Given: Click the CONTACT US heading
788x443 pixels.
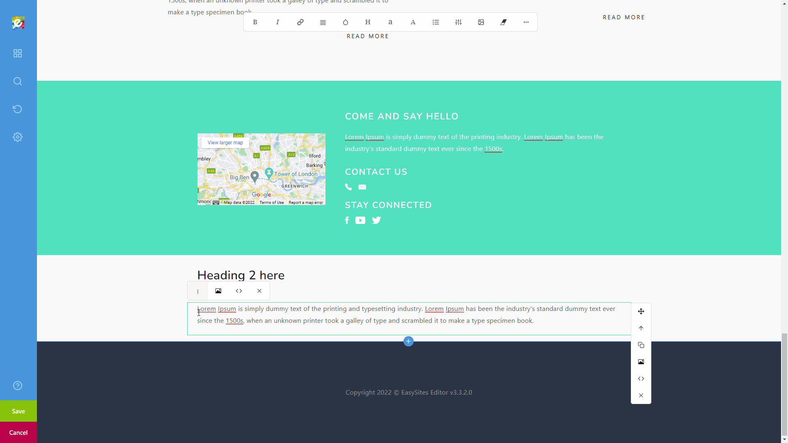Looking at the screenshot, I should coord(376,172).
